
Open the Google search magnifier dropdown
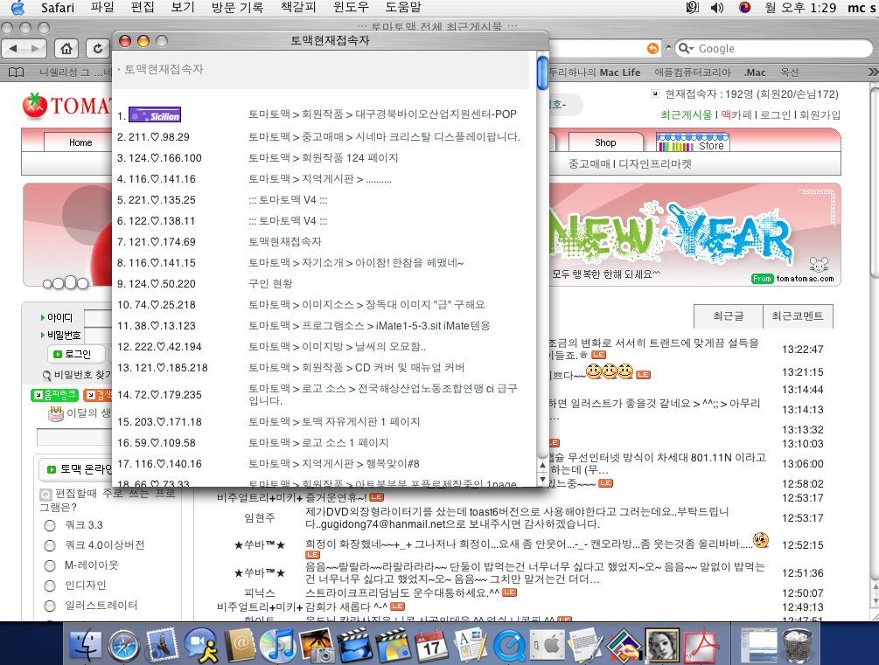pyautogui.click(x=685, y=49)
